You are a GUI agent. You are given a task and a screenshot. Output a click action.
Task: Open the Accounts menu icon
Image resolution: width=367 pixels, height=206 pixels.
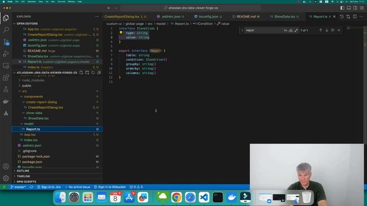(6, 167)
